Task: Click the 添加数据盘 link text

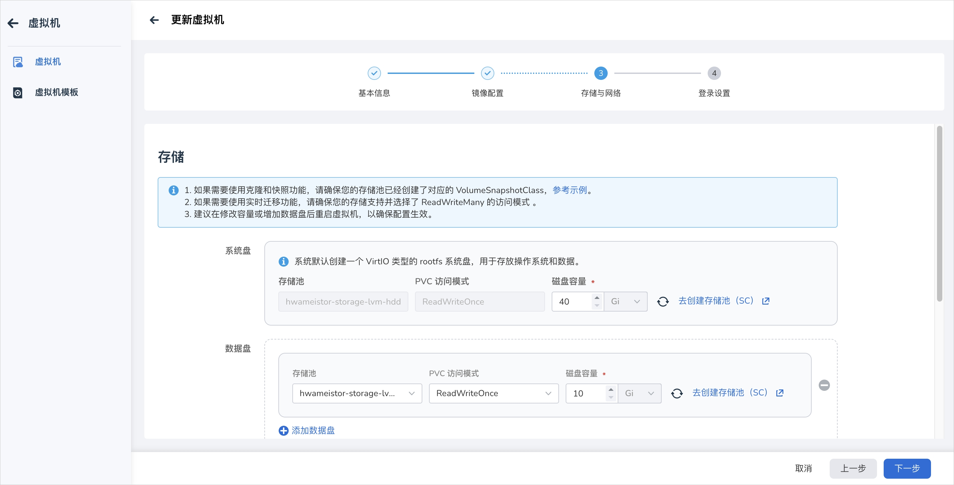Action: click(x=313, y=431)
